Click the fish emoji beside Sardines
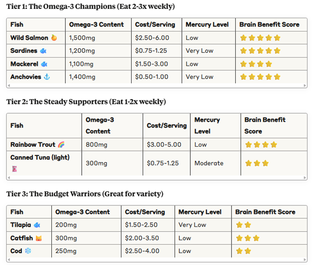 [43, 51]
